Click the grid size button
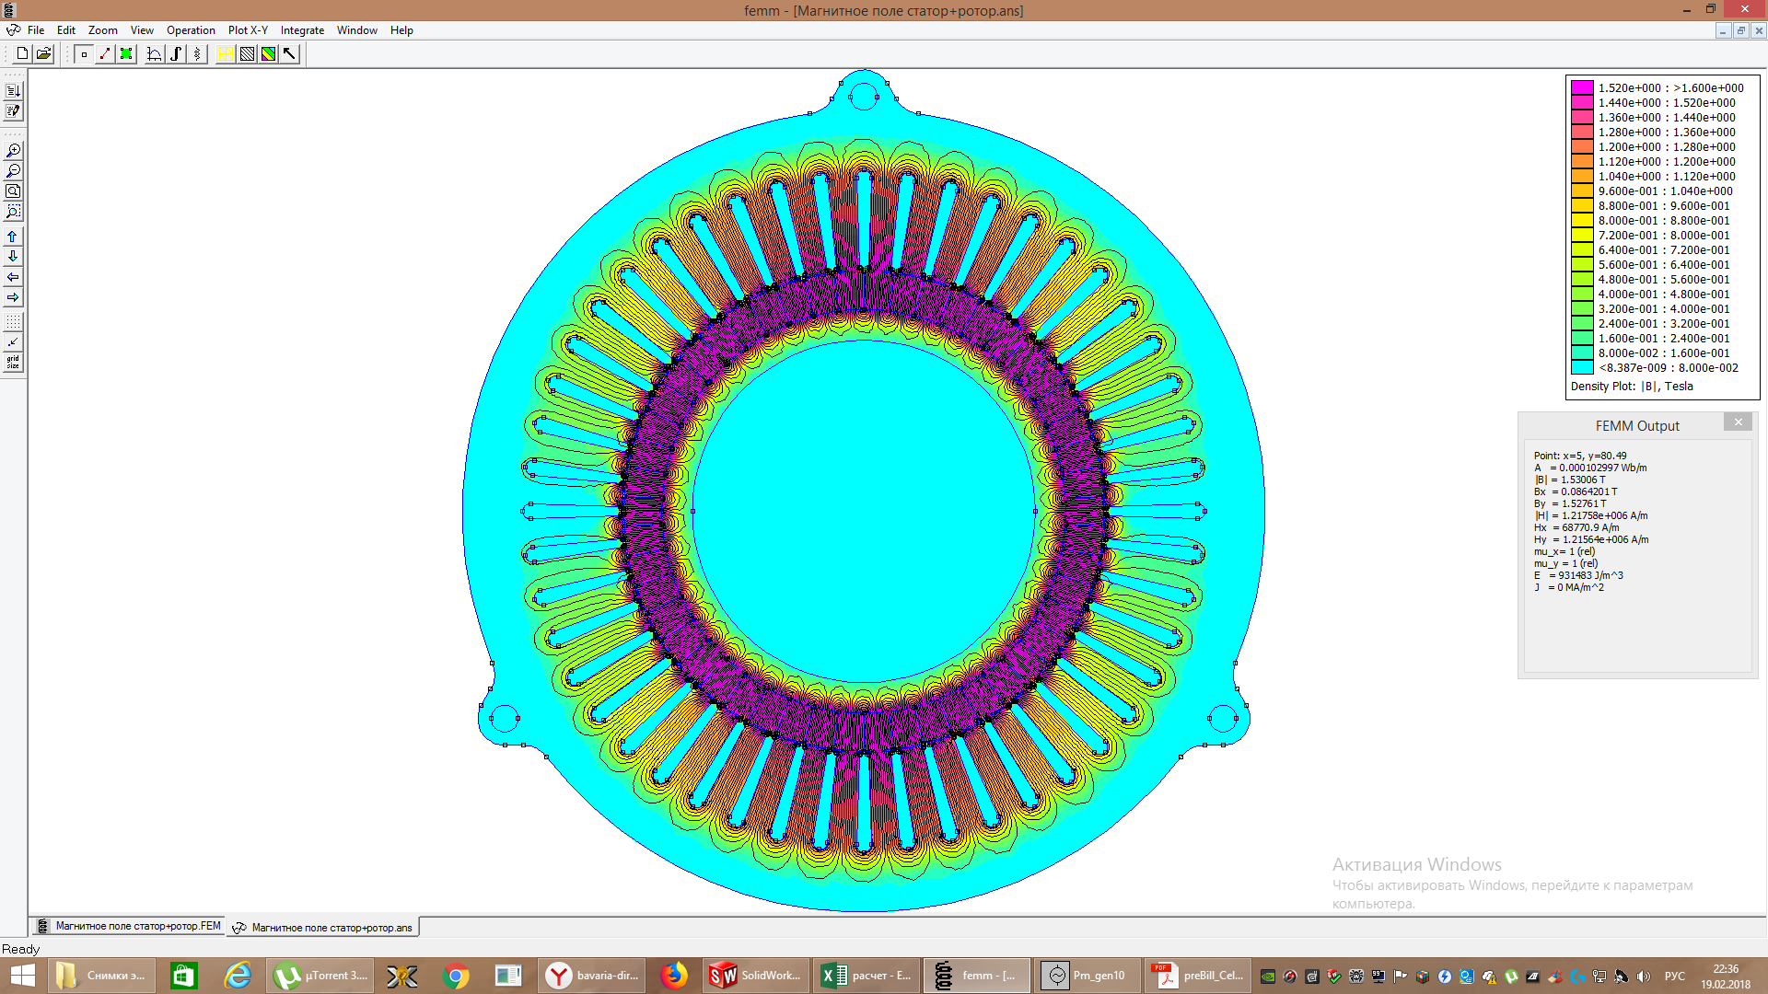The image size is (1768, 994). [13, 363]
